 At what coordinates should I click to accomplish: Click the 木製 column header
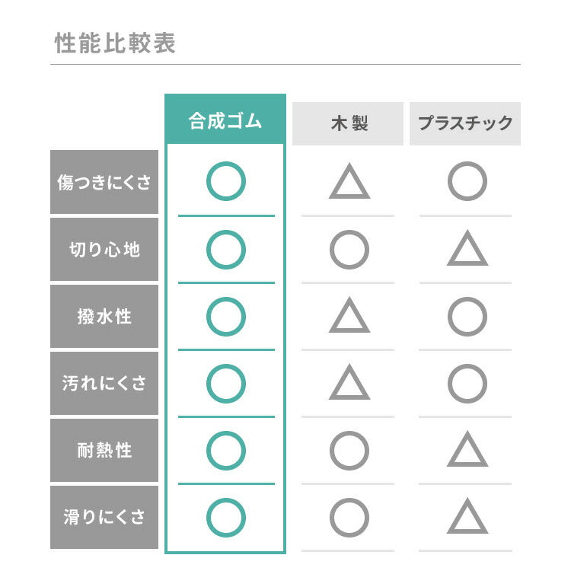tap(349, 123)
